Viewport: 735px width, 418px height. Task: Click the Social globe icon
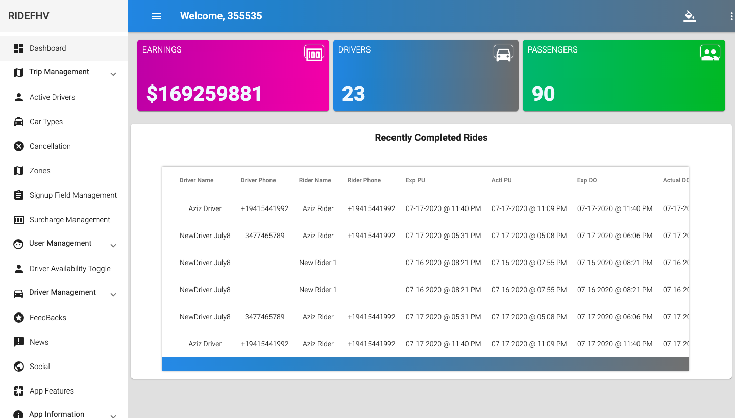19,366
